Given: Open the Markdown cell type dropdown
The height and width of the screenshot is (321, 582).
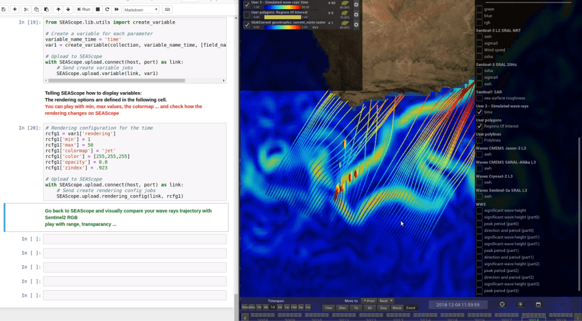Looking at the screenshot, I should pos(141,10).
